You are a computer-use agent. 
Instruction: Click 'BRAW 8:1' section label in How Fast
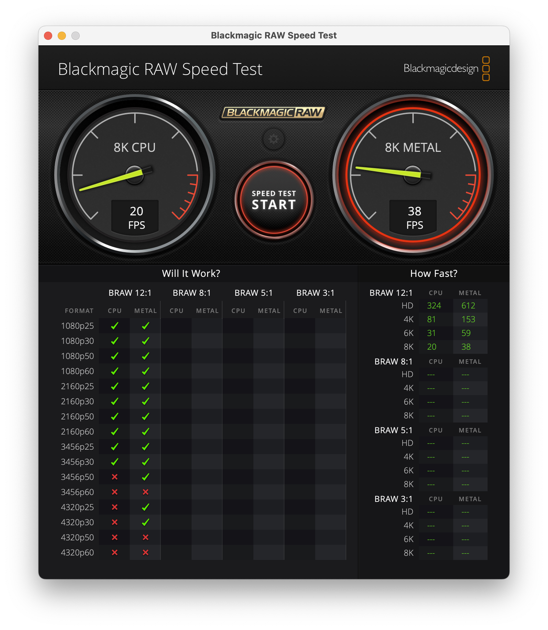point(393,362)
